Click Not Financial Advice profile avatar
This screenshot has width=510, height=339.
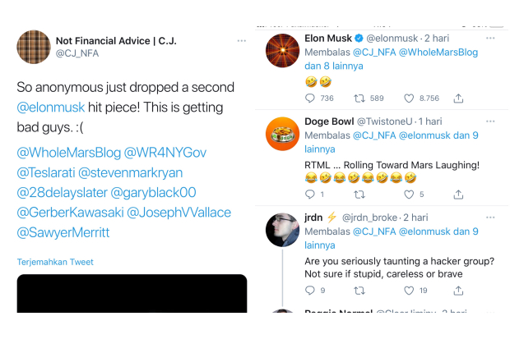[34, 47]
